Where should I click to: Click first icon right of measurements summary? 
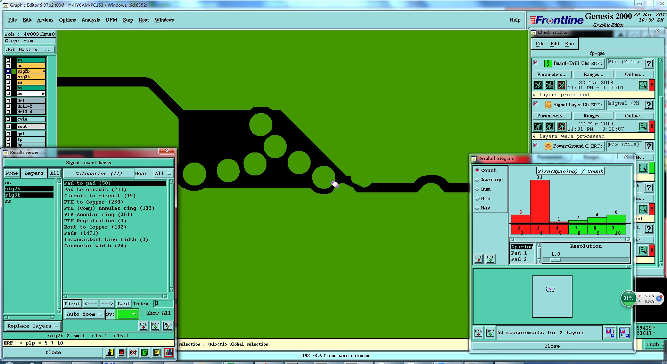point(610,333)
